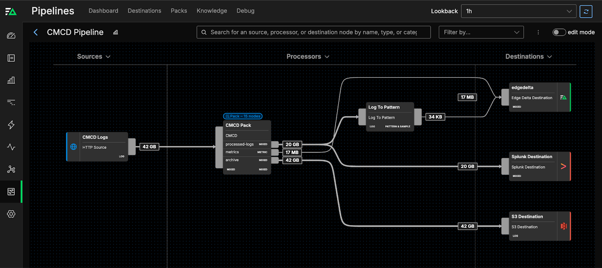
Task: Click the metrics chart icon beside pipeline title
Action: (x=116, y=32)
